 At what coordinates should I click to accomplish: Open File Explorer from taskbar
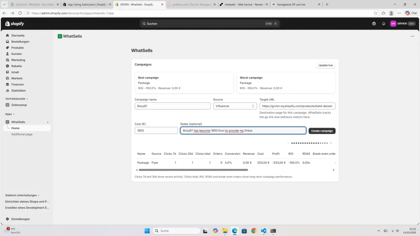point(225,231)
